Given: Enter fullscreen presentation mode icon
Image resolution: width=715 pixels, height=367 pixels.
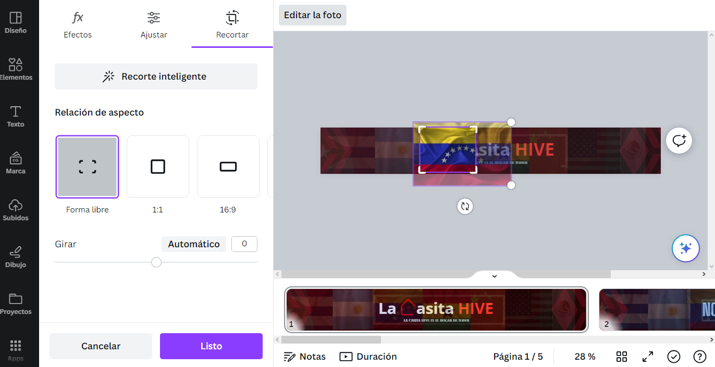Looking at the screenshot, I should (648, 357).
